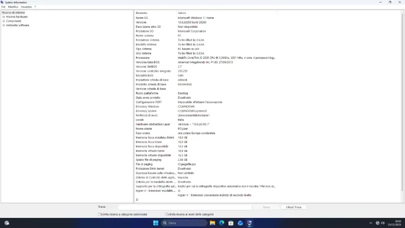The height and width of the screenshot is (228, 405).
Task: Select the American Megatrends BIOS value
Action: pos(205,62)
